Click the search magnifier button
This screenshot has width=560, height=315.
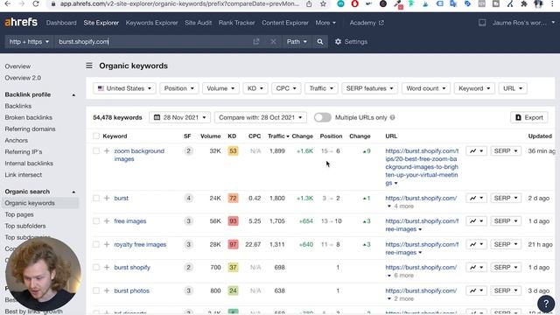tap(320, 42)
